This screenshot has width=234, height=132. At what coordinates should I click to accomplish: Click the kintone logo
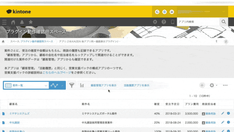(19, 11)
